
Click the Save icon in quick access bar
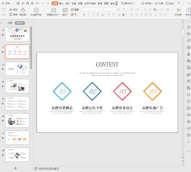point(18,3)
